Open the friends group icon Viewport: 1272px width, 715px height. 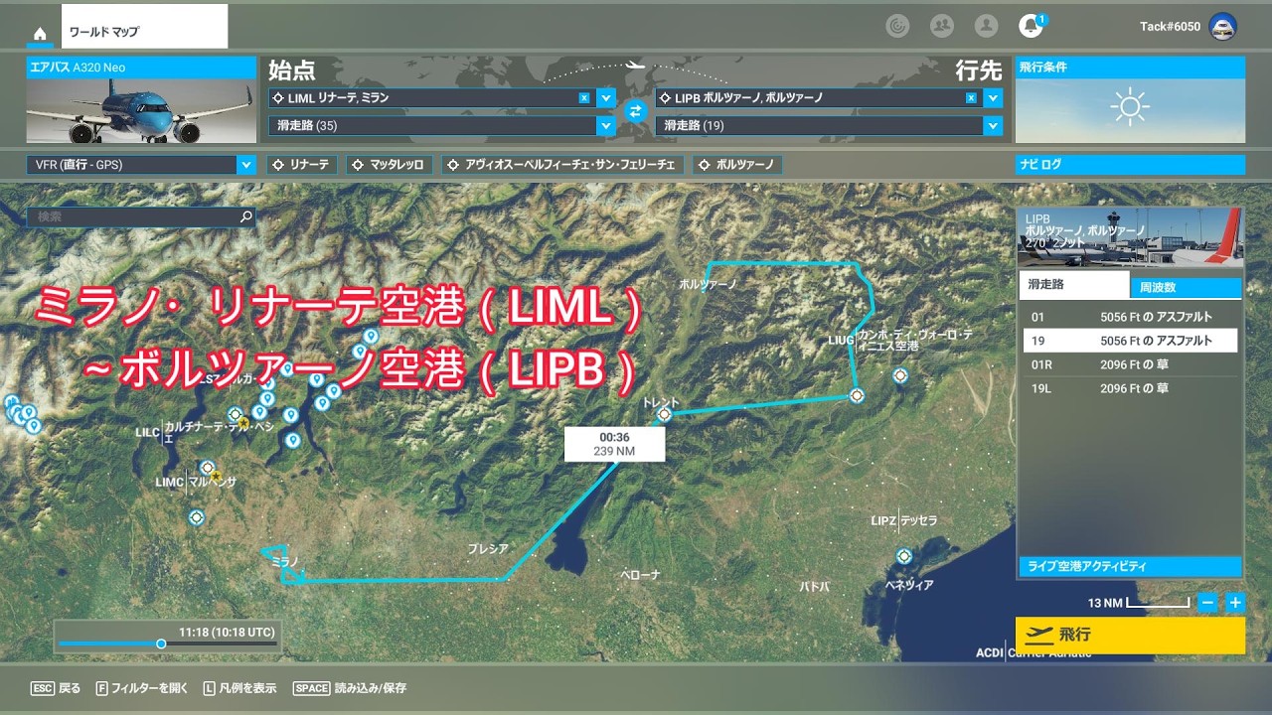941,27
